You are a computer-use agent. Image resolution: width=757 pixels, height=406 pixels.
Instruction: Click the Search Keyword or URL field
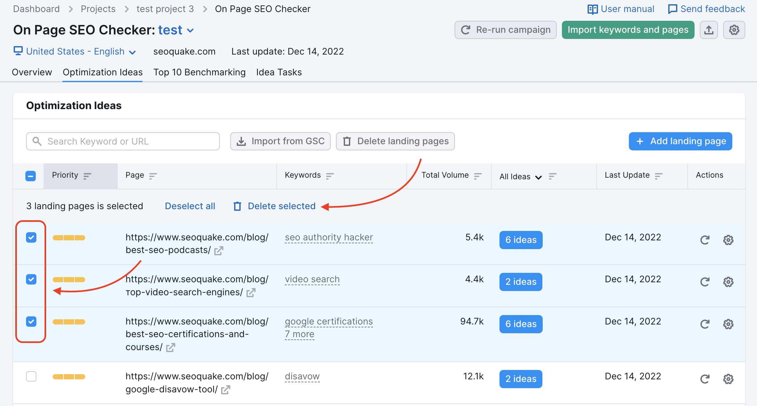click(x=123, y=141)
